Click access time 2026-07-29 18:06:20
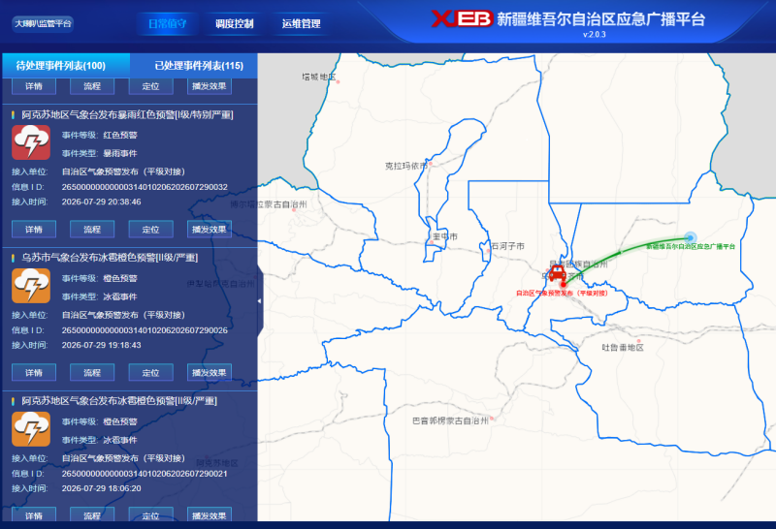The width and height of the screenshot is (776, 529). pos(102,488)
